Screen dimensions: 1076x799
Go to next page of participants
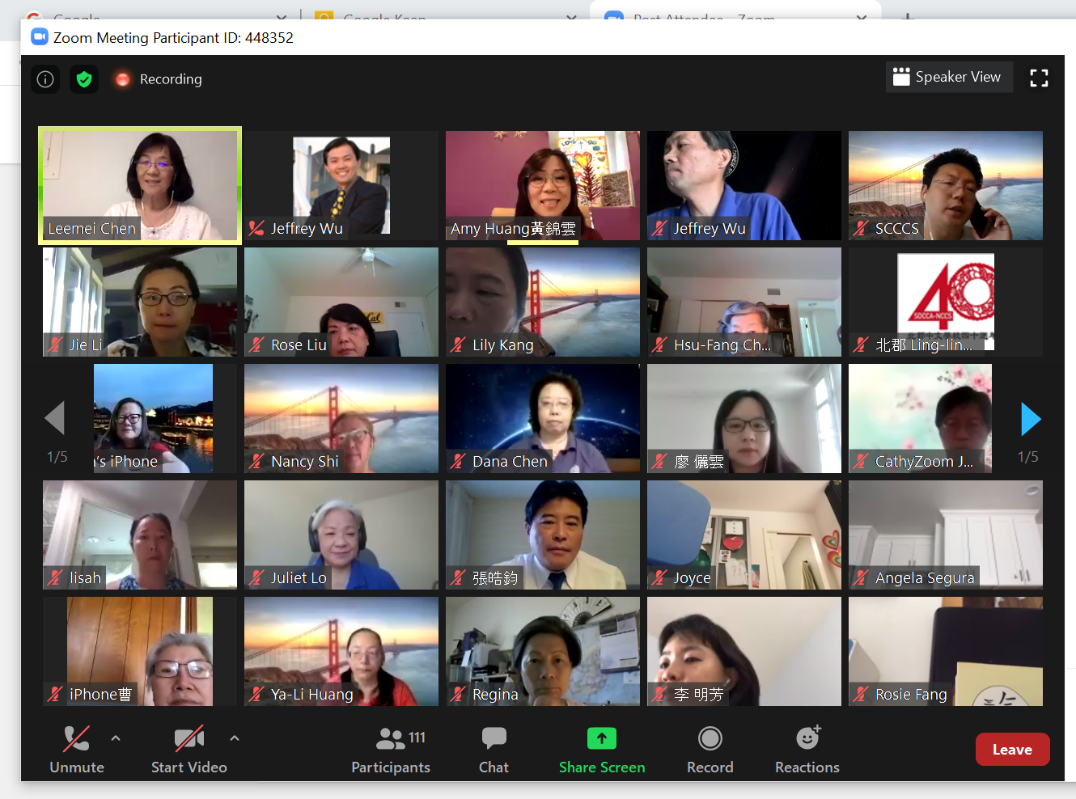[x=1030, y=419]
